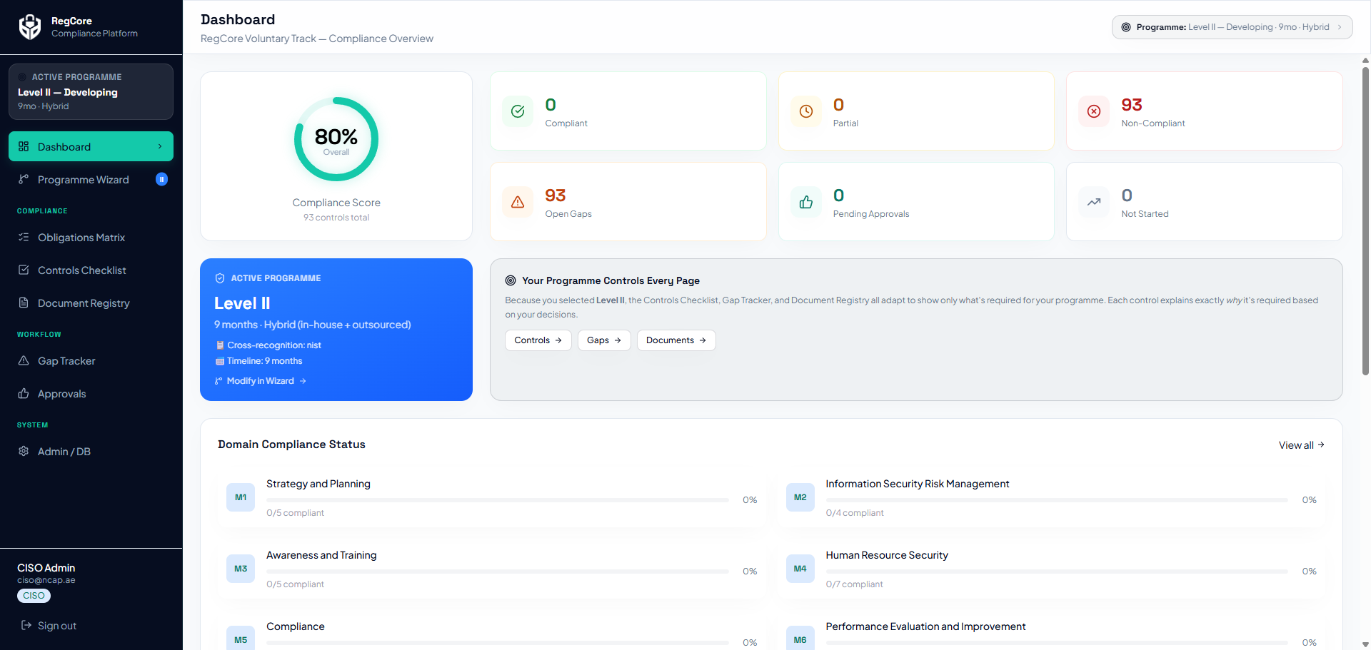This screenshot has height=650, width=1371.
Task: Click the Pending Approvals thumbs-up icon
Action: (806, 202)
